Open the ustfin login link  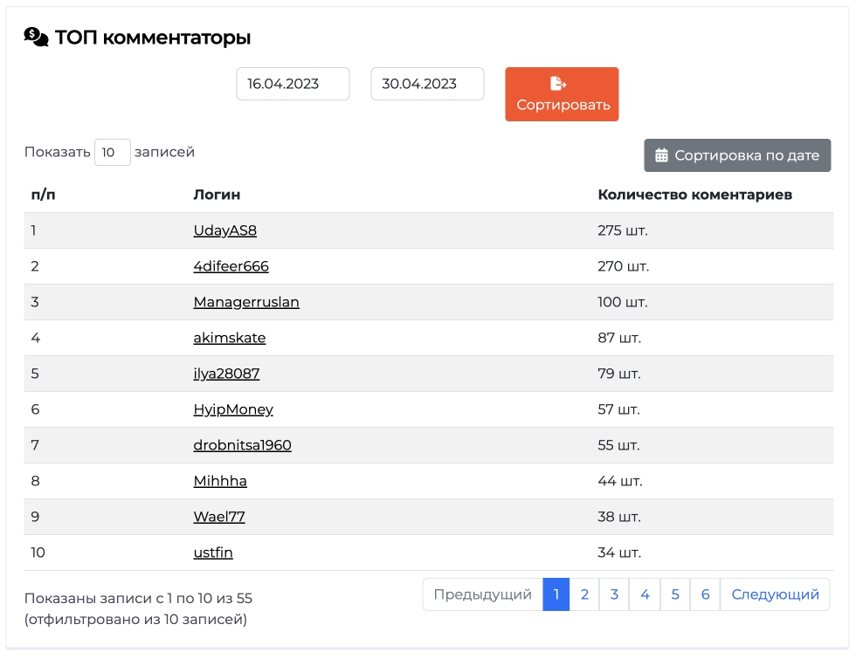[213, 553]
